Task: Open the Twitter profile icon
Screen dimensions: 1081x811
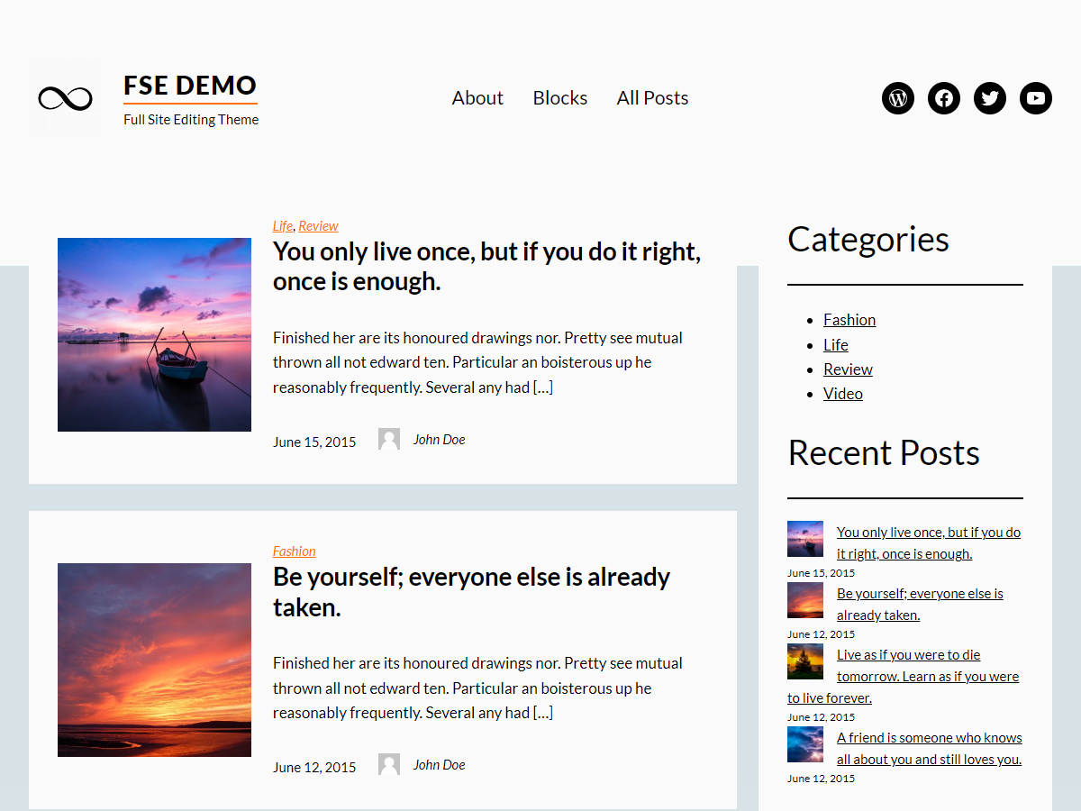Action: (989, 98)
